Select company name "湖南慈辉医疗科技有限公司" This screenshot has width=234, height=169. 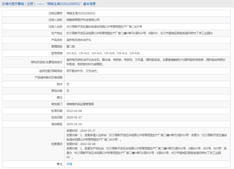pyautogui.click(x=83, y=20)
